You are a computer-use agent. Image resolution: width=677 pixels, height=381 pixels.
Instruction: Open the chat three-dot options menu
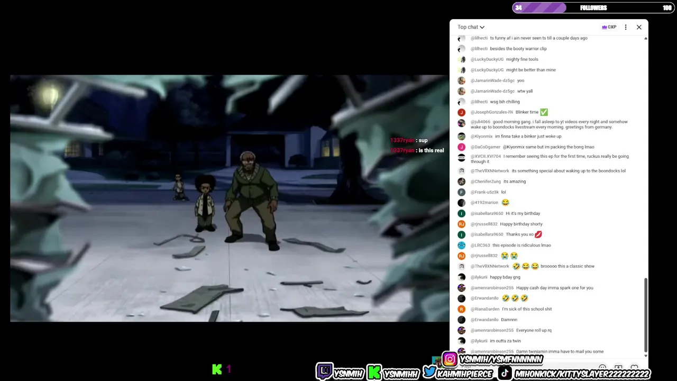coord(626,27)
